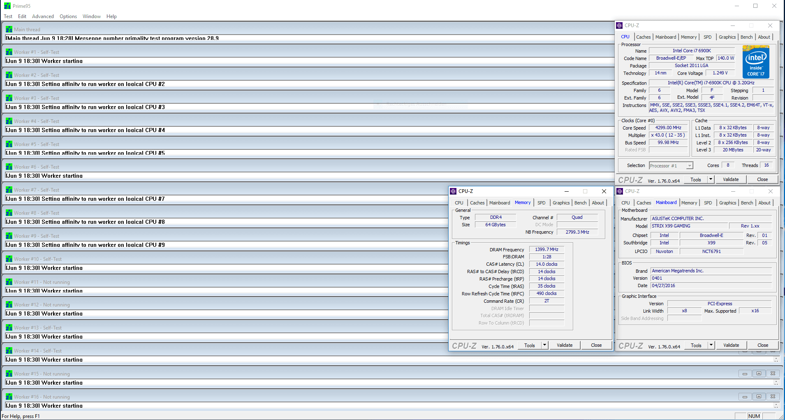Viewport: 785px width, 420px height.
Task: Click the memory size value 64 GBytes
Action: coord(496,225)
